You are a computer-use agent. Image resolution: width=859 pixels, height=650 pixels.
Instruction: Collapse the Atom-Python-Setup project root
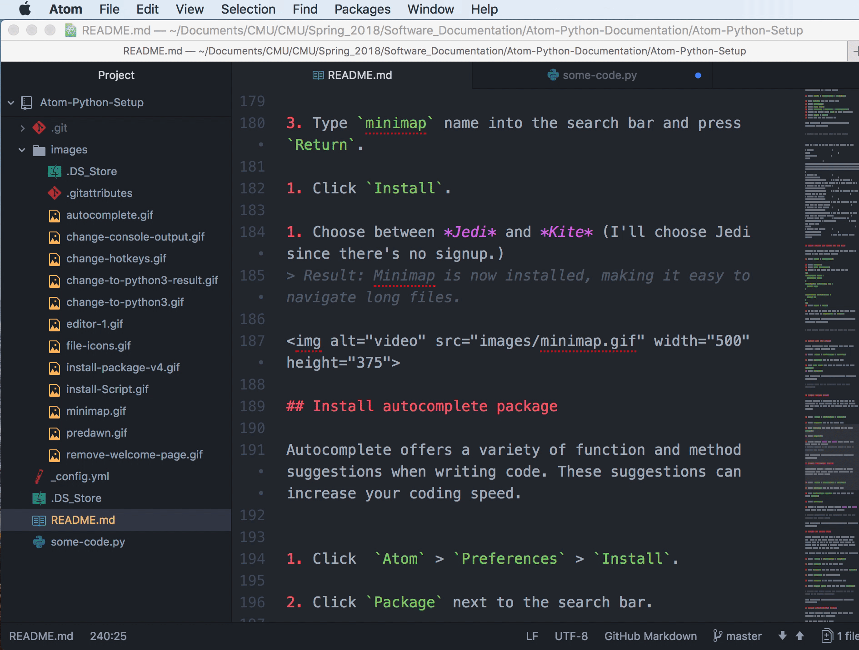coord(11,103)
